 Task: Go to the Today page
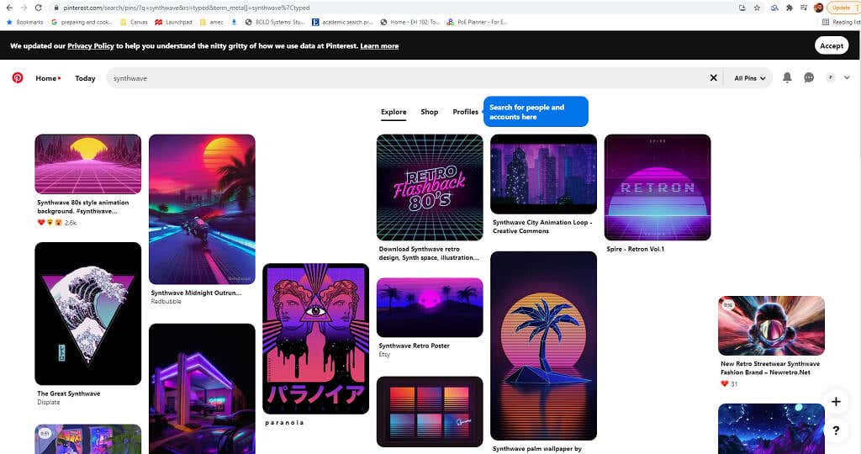tap(85, 78)
